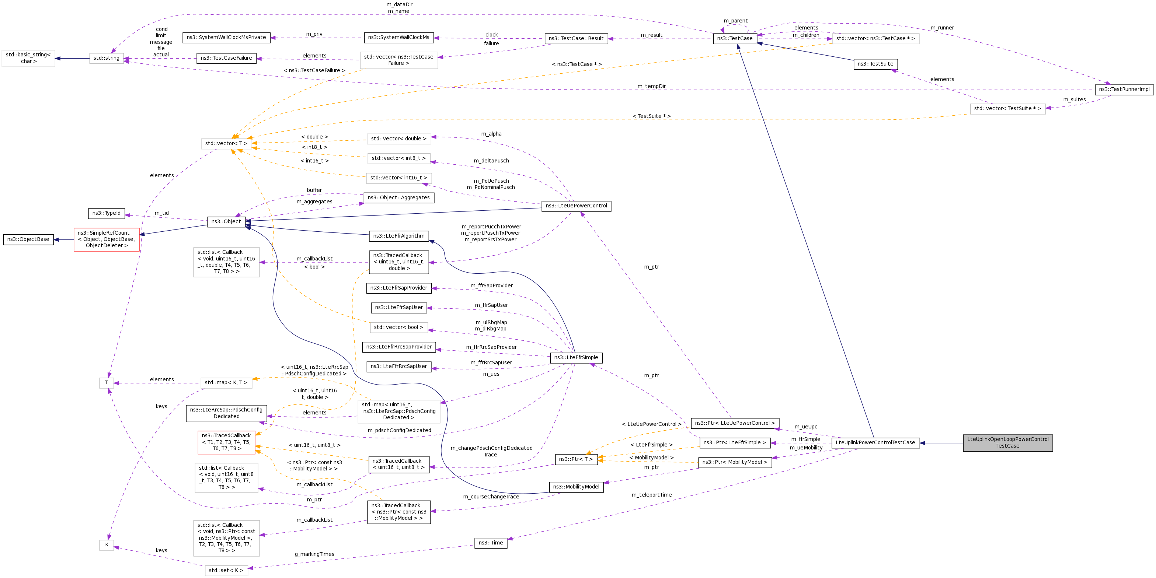Select ns3::Ptr< MobilityModel > node

tap(735, 462)
